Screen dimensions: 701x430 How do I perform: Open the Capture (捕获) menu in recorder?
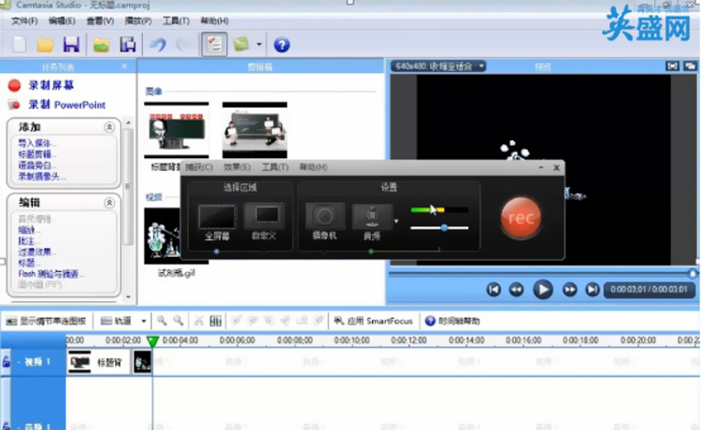pyautogui.click(x=199, y=167)
